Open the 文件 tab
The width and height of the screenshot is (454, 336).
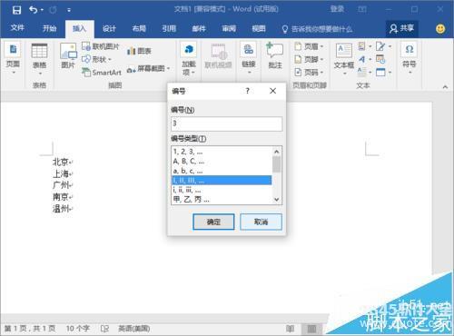point(17,28)
